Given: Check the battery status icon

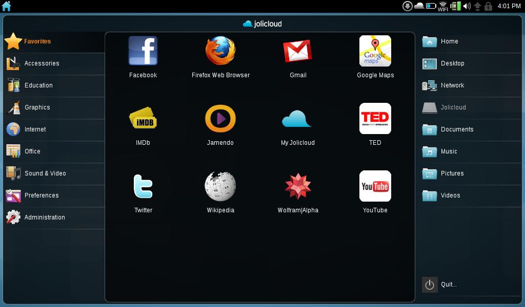Looking at the screenshot, I should (431, 6).
